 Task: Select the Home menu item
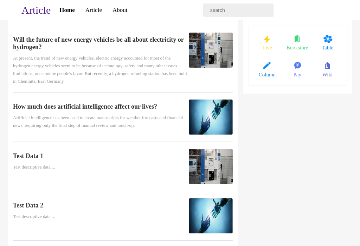(67, 10)
